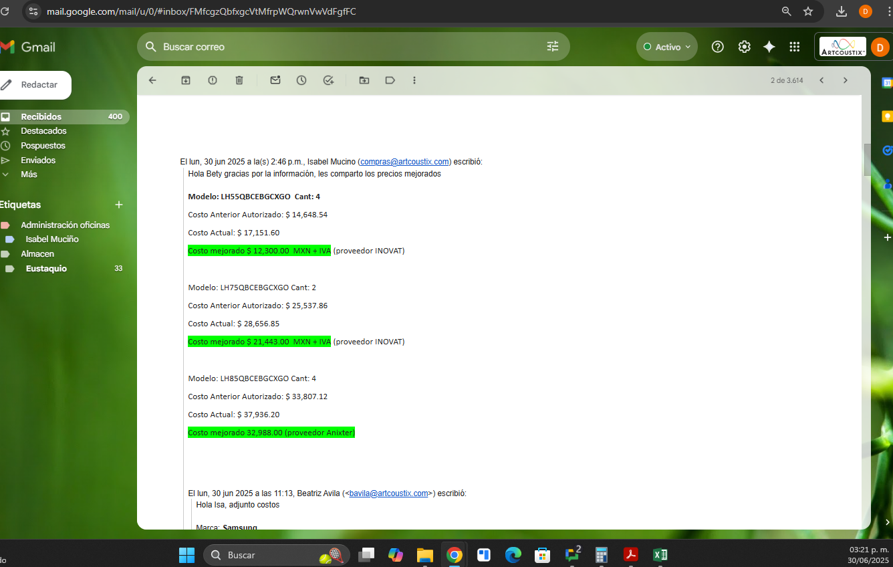Click highlighted Costo mejorado $ 12,300.00 text

tap(259, 251)
